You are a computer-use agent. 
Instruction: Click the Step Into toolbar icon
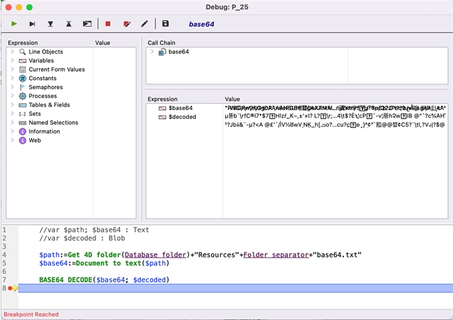tap(50, 24)
